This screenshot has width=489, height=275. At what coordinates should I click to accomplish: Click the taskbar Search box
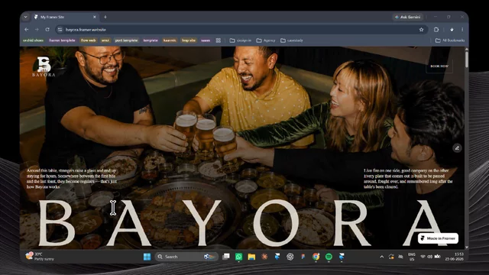[186, 257]
